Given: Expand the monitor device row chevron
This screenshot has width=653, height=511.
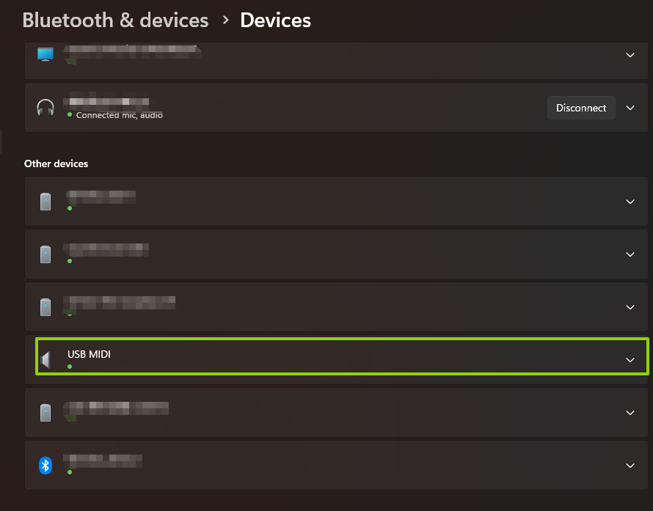Looking at the screenshot, I should coord(630,55).
